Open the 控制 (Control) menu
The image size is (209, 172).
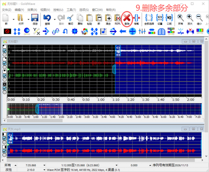click(58, 10)
